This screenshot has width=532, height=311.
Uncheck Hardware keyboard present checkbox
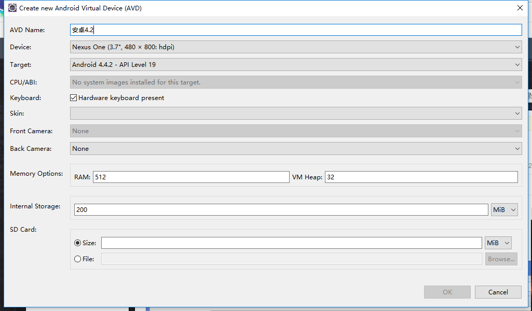click(73, 98)
